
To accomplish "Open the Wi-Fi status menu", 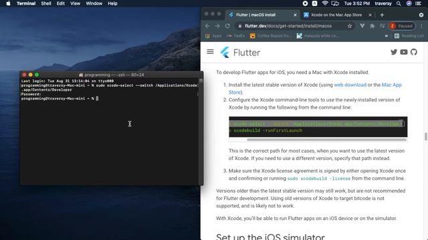I will 325,3.
